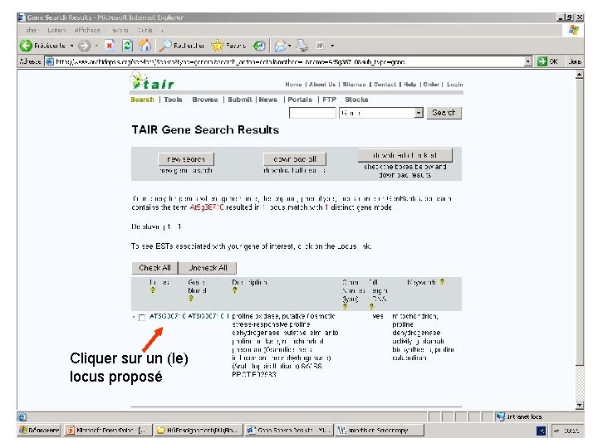
Task: Click the IE Back (Précédente) arrow icon
Action: (26, 46)
